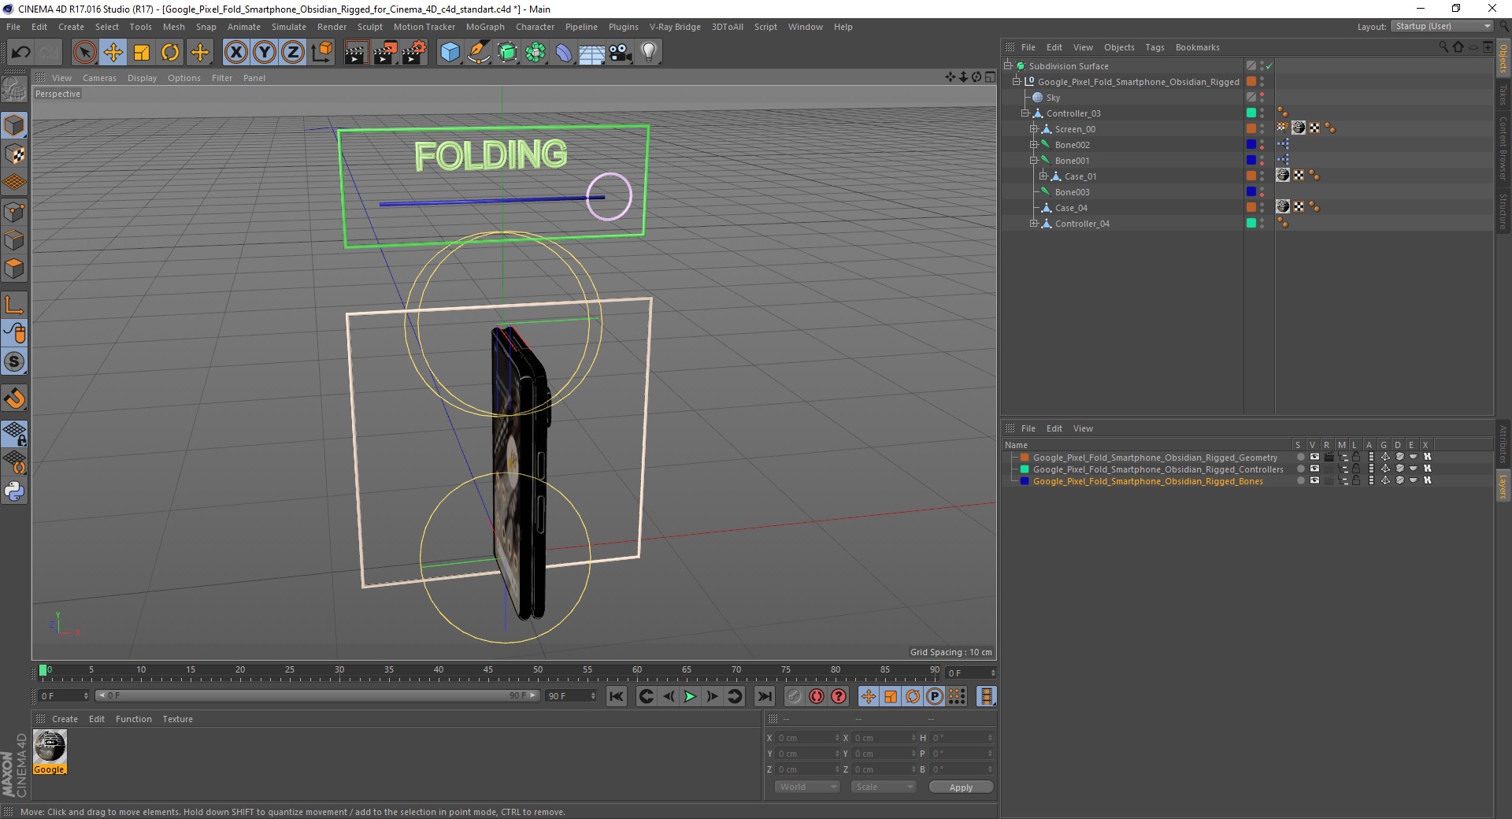Viewport: 1512px width, 819px height.
Task: Click Render View clapperboard icon
Action: (x=356, y=53)
